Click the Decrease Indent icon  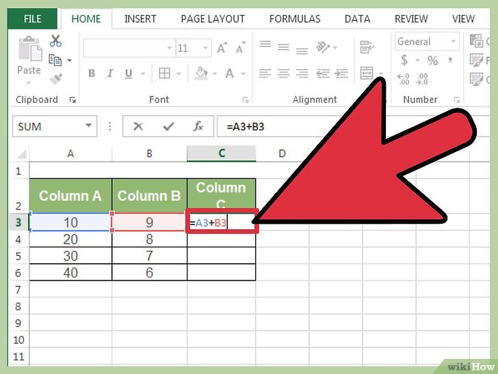(x=323, y=73)
